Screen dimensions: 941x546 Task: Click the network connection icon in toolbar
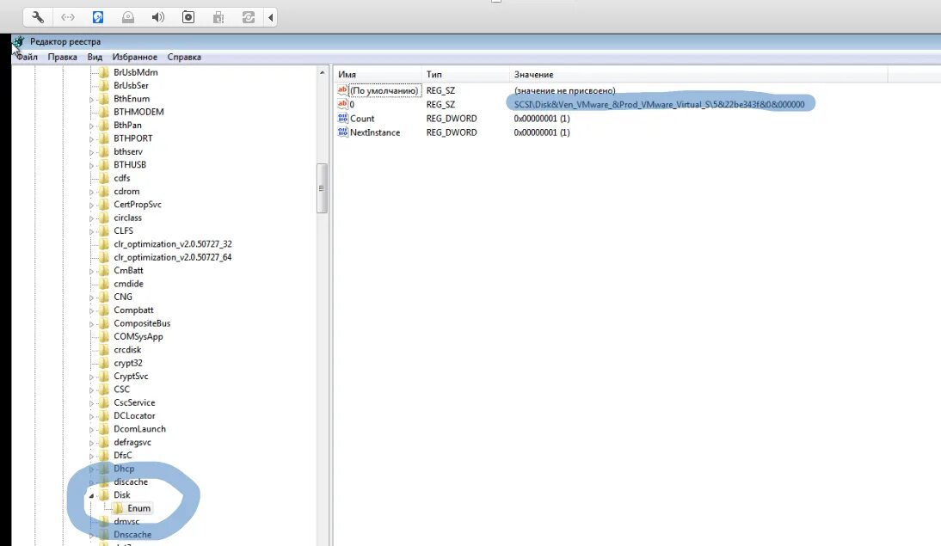click(68, 16)
